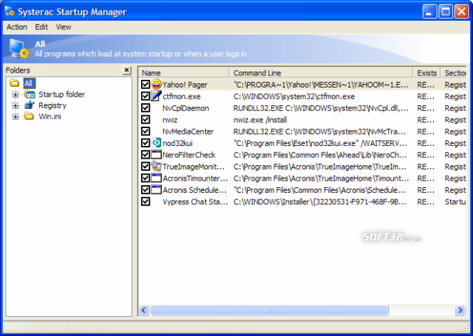This screenshot has height=336, width=473.
Task: Expand the Win.ini tree node
Action: pyautogui.click(x=15, y=117)
